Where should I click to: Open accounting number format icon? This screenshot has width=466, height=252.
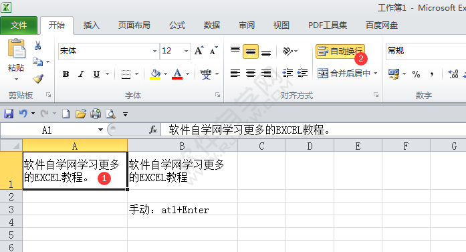(394, 74)
